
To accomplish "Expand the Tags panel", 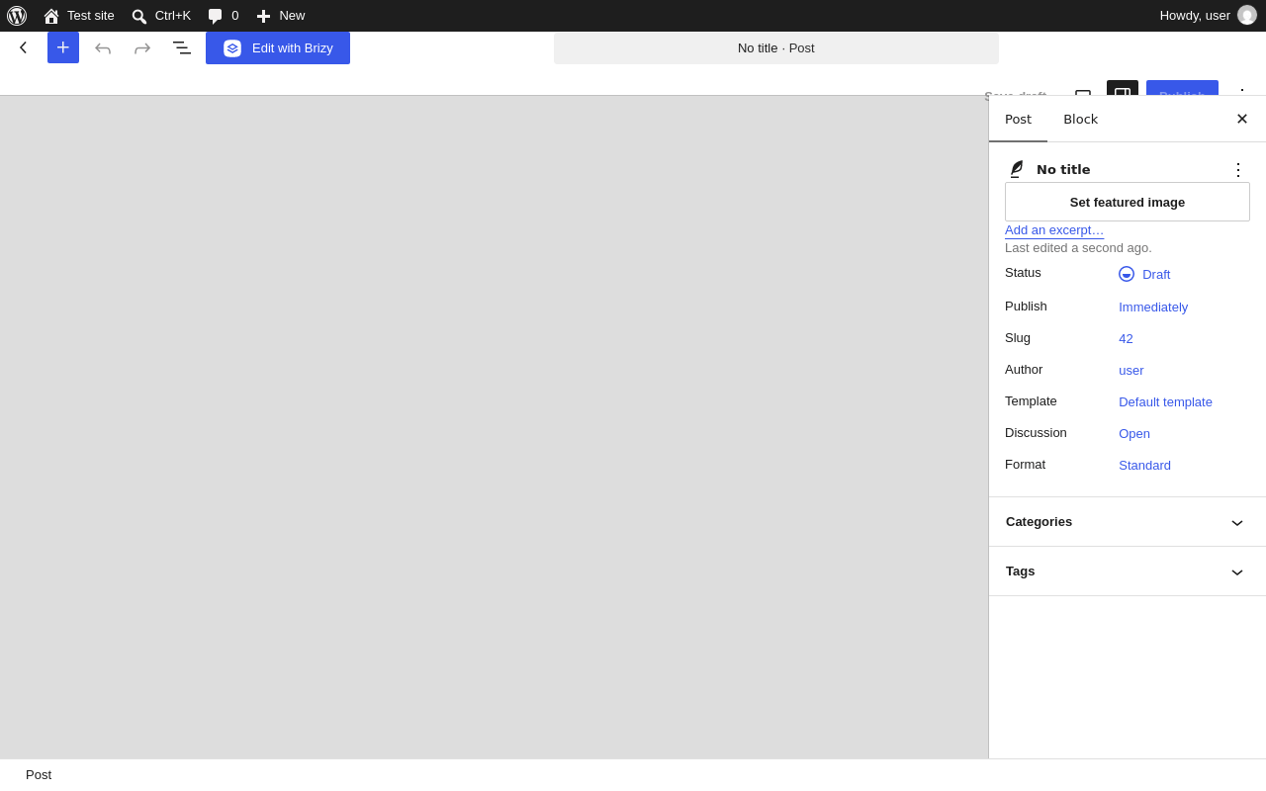I will pyautogui.click(x=1128, y=571).
